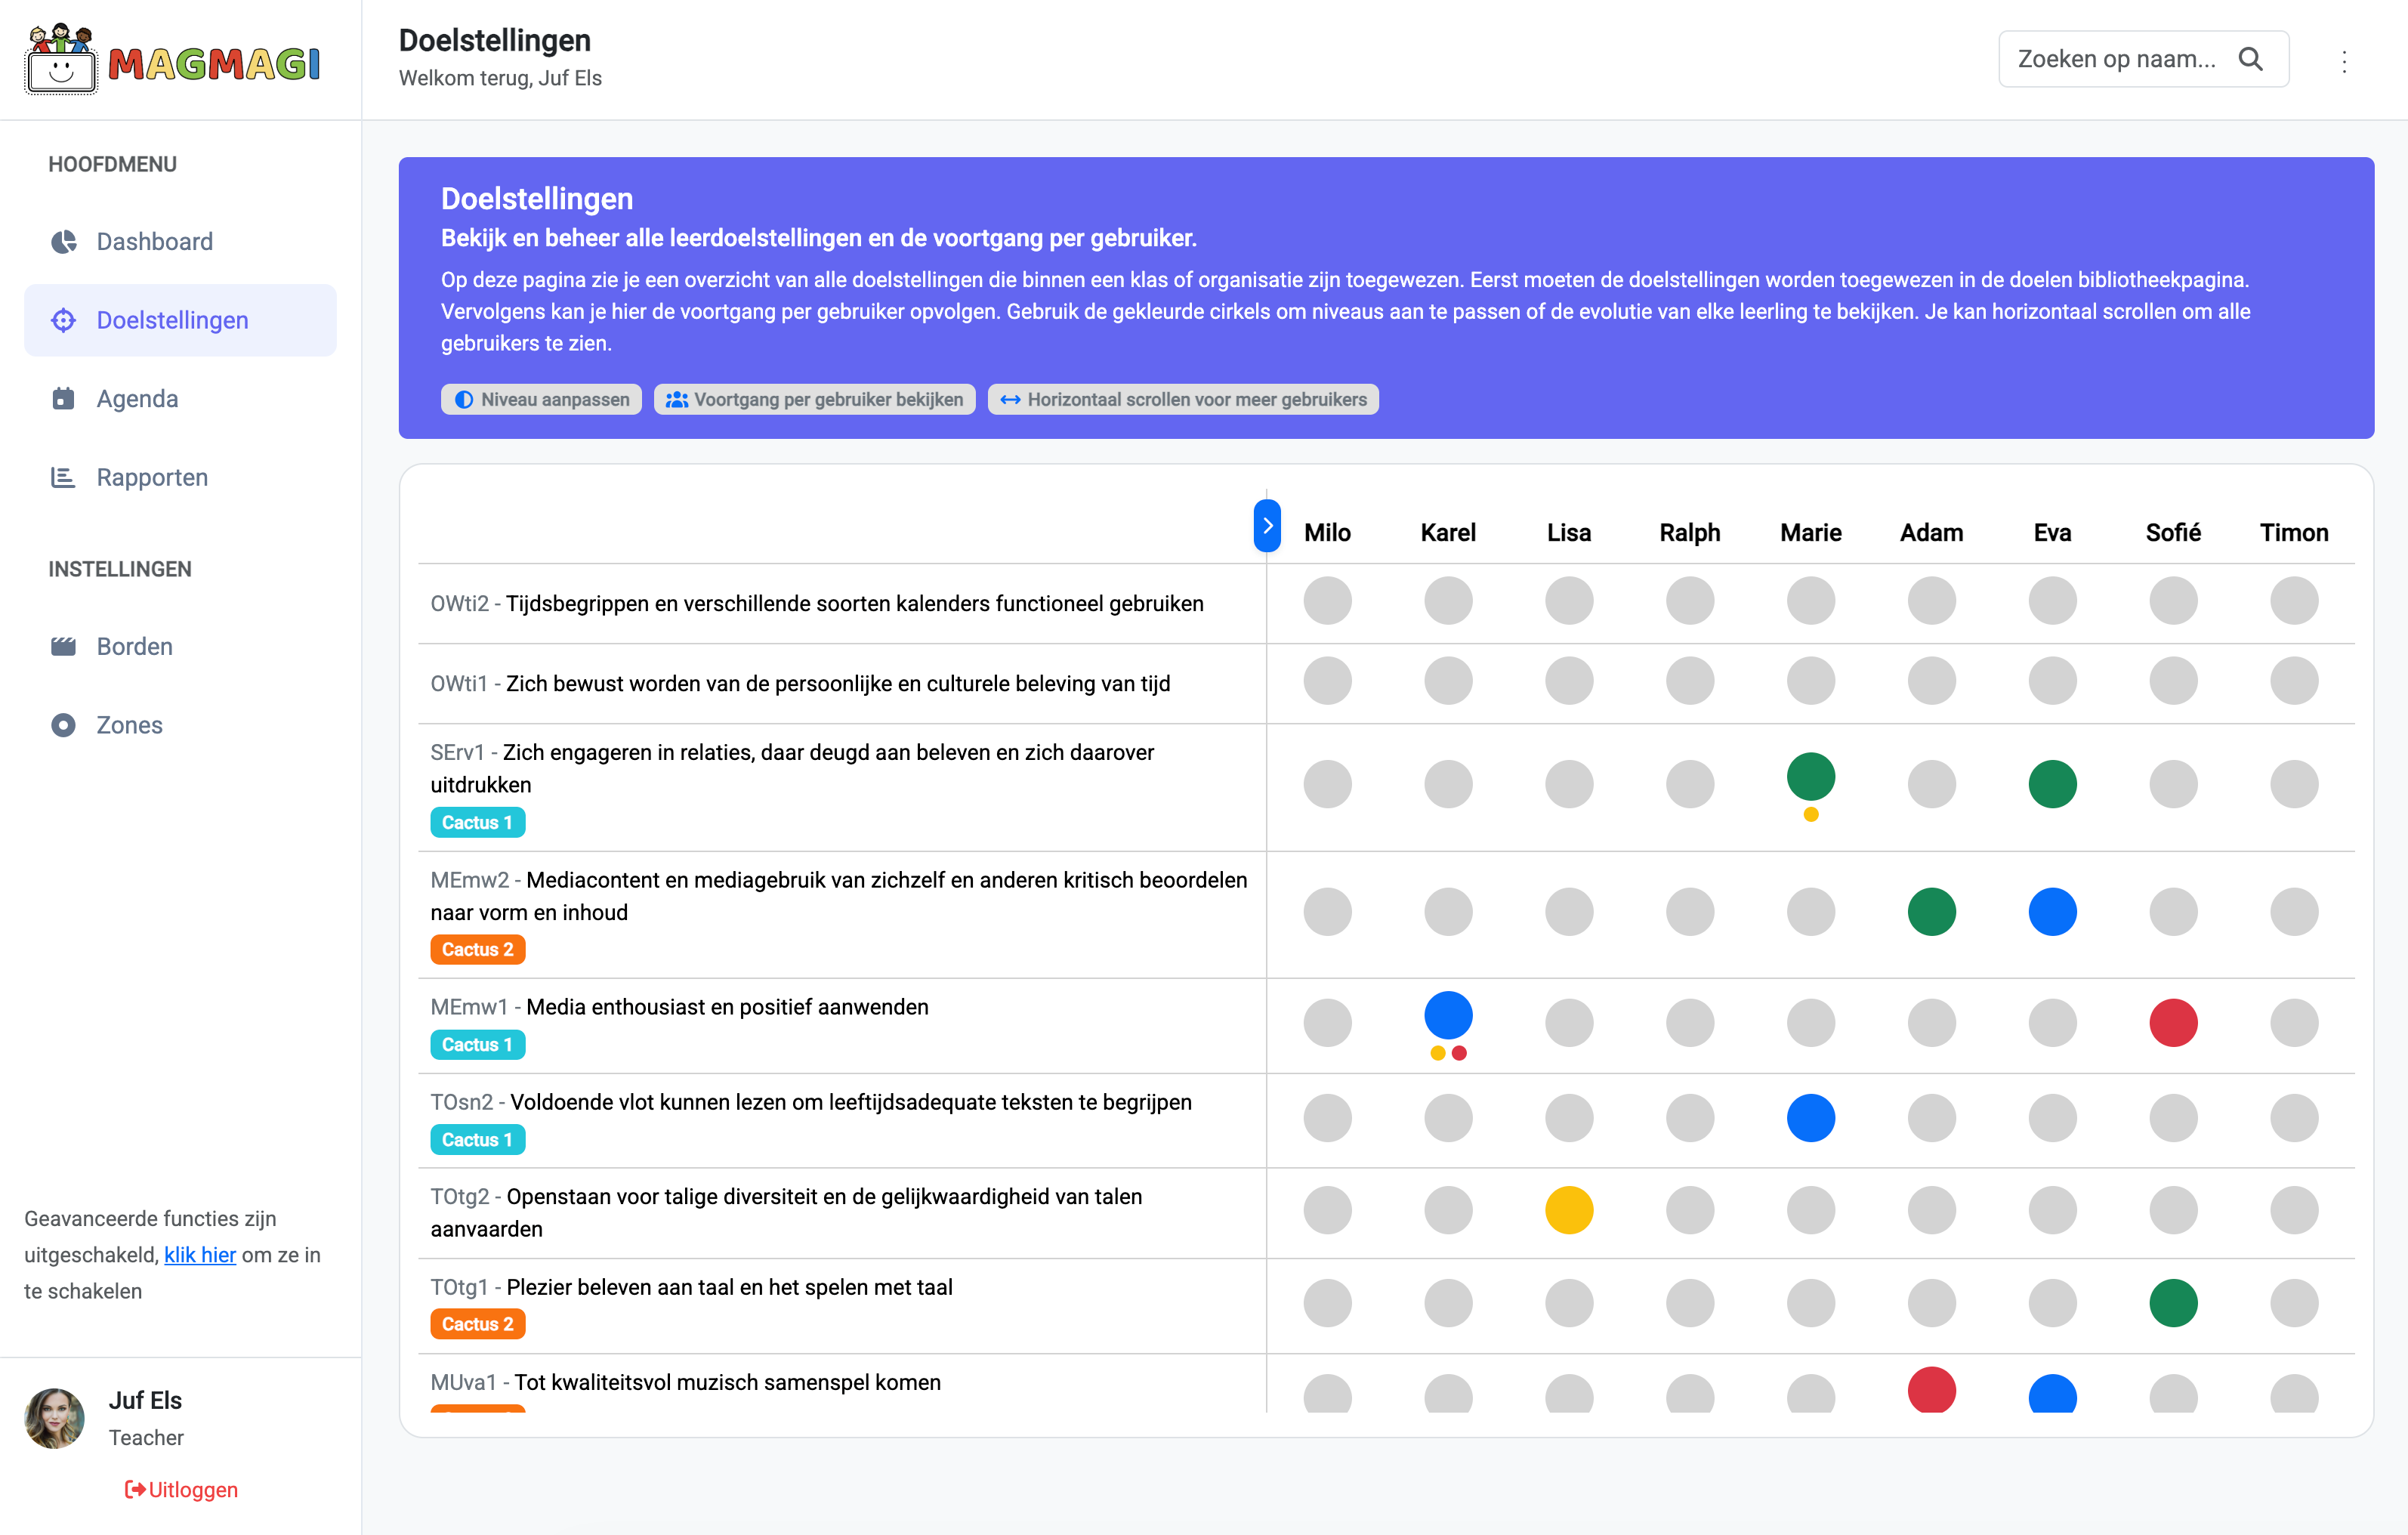Expand the blue chevron column toggle

coord(1267,526)
